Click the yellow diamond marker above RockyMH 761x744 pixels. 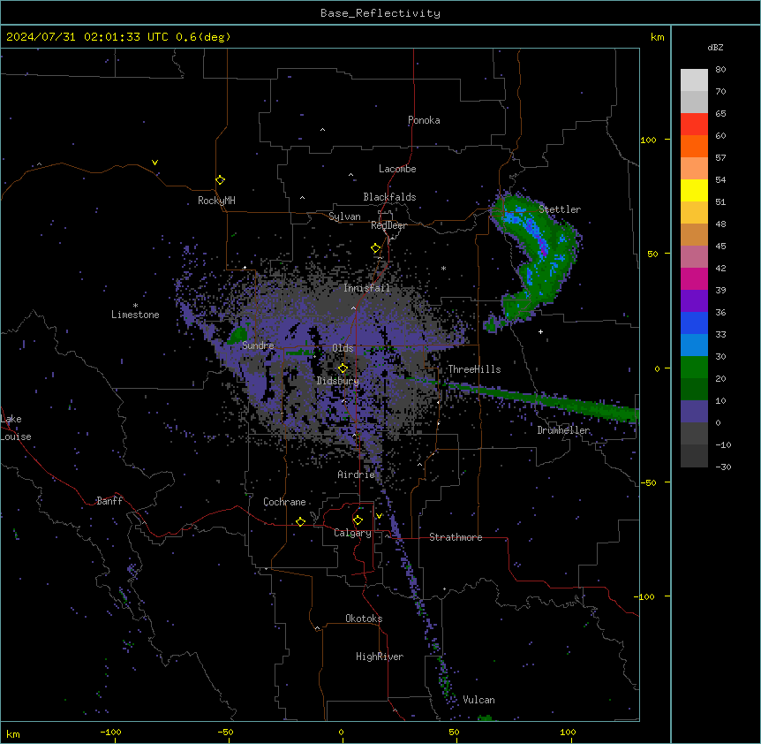tap(220, 180)
